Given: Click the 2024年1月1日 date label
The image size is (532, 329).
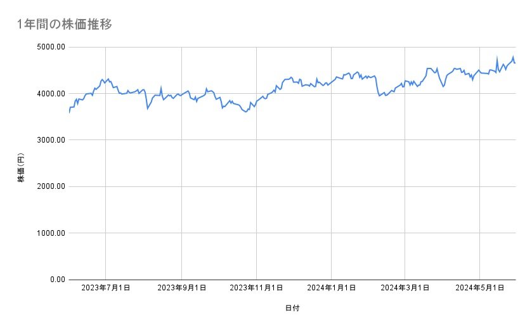Looking at the screenshot, I should point(331,288).
